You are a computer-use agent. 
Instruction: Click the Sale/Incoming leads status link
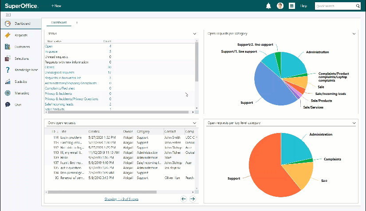59,104
